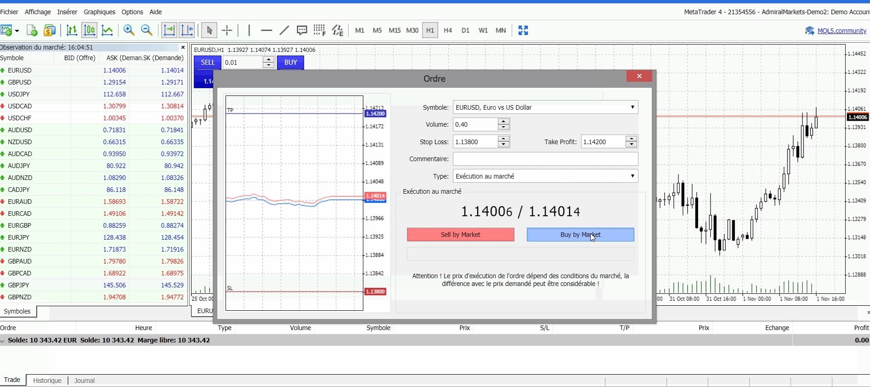Close the Ordre dialog
The height and width of the screenshot is (387, 870).
(639, 76)
